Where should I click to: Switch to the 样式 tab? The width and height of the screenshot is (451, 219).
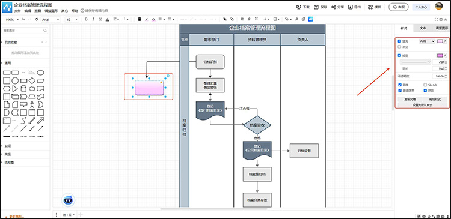coord(404,28)
